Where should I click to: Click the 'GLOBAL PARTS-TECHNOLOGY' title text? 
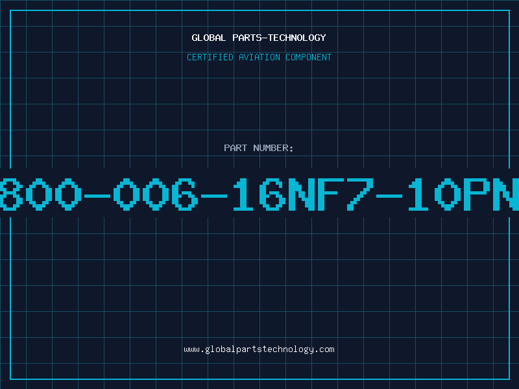(259, 38)
